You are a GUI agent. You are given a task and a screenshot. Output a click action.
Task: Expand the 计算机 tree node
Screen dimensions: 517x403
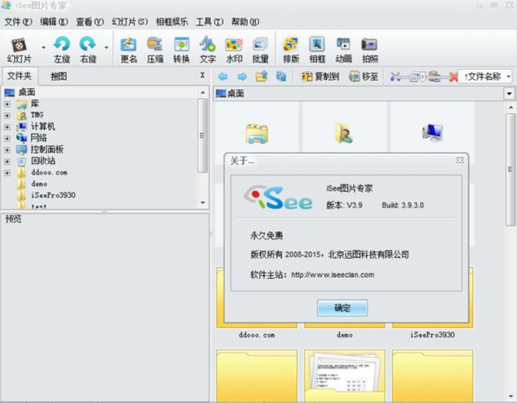[7, 127]
